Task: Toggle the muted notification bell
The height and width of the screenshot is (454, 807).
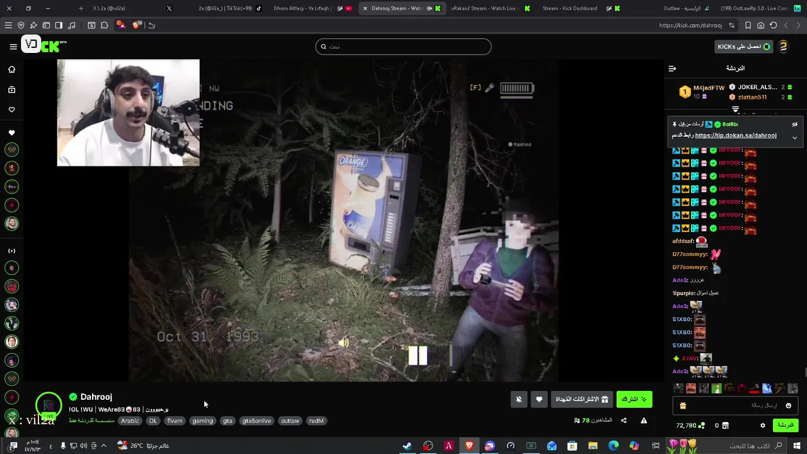Action: click(519, 399)
